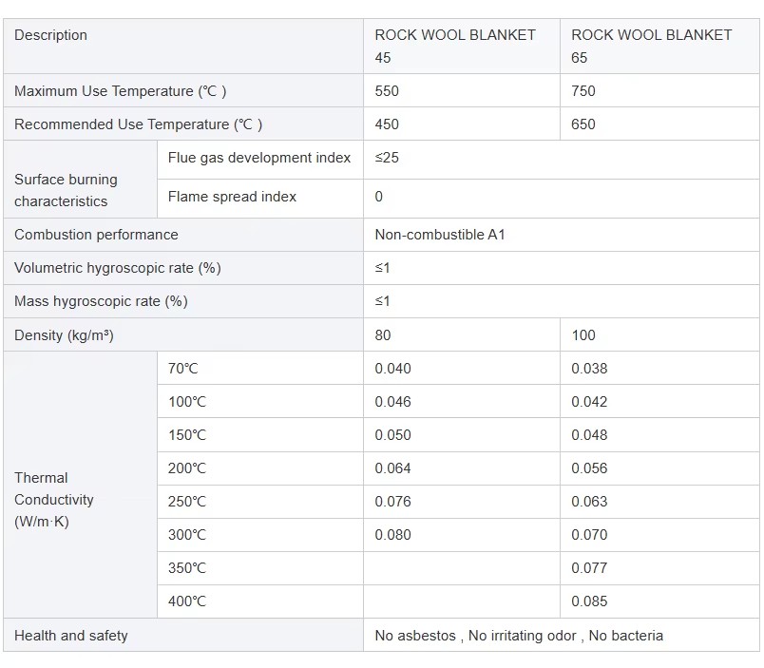Select the Surface burning characteristics cell
764x668 pixels.
(81, 179)
